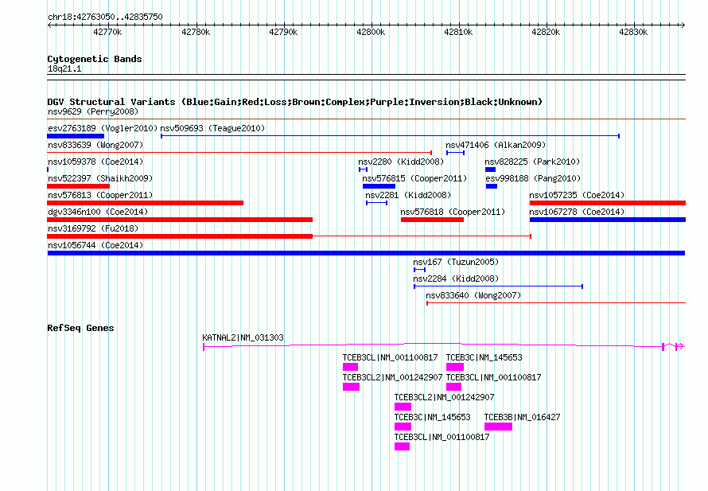Click the red nsv522397 loss bar
The image size is (708, 491).
pos(79,186)
